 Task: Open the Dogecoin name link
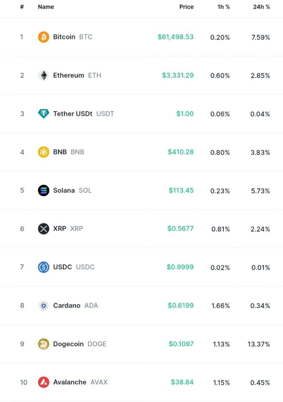click(68, 344)
